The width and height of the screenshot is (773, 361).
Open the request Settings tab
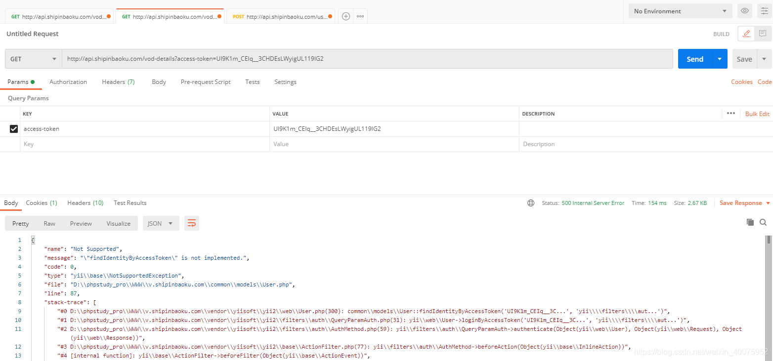click(286, 82)
